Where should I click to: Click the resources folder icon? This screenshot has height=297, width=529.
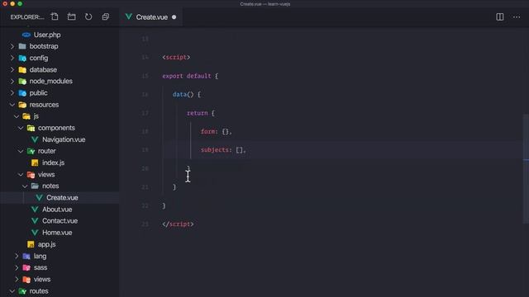pos(22,105)
